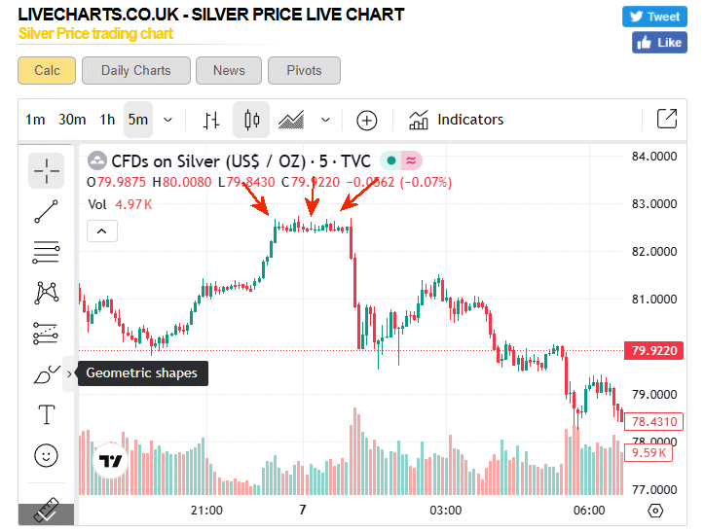
Task: Expand the chart style dropdown arrow
Action: pos(325,121)
